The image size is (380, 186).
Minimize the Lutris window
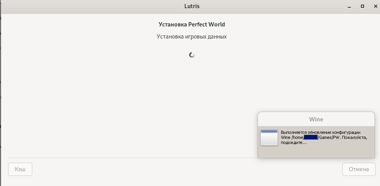[x=349, y=7]
